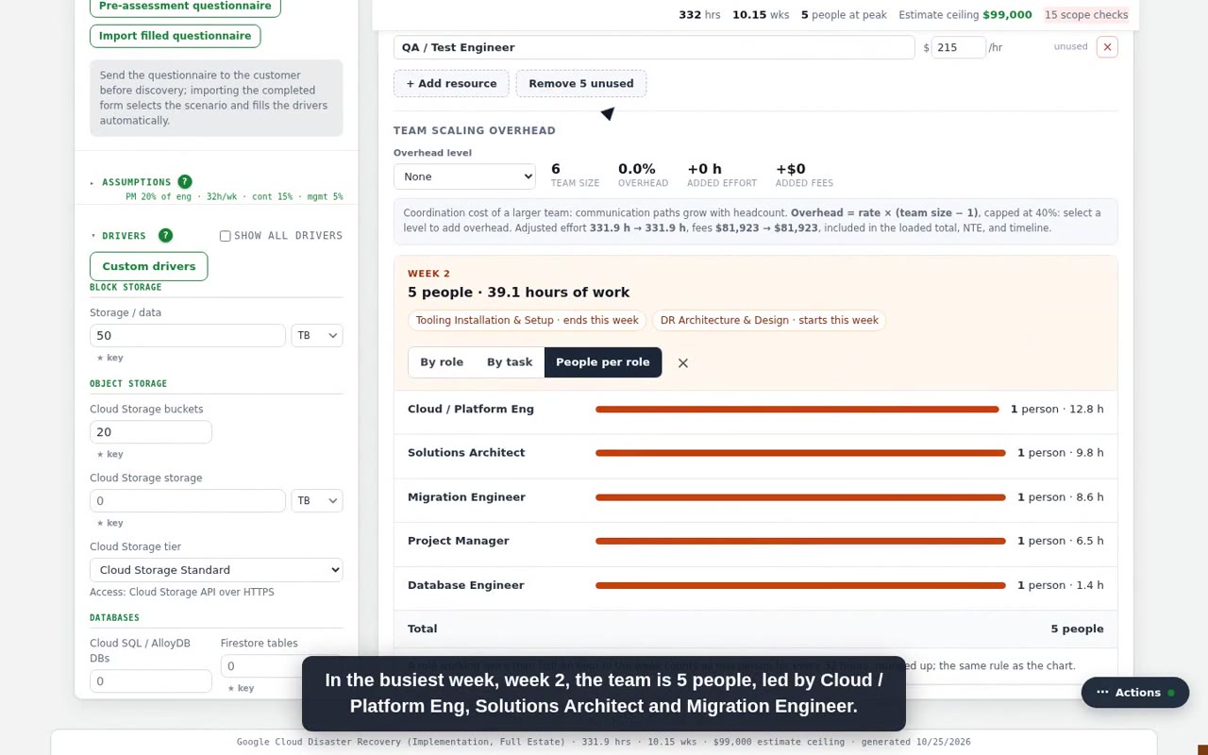
Task: Edit the Cloud Storage storage amount field
Action: [x=188, y=501]
